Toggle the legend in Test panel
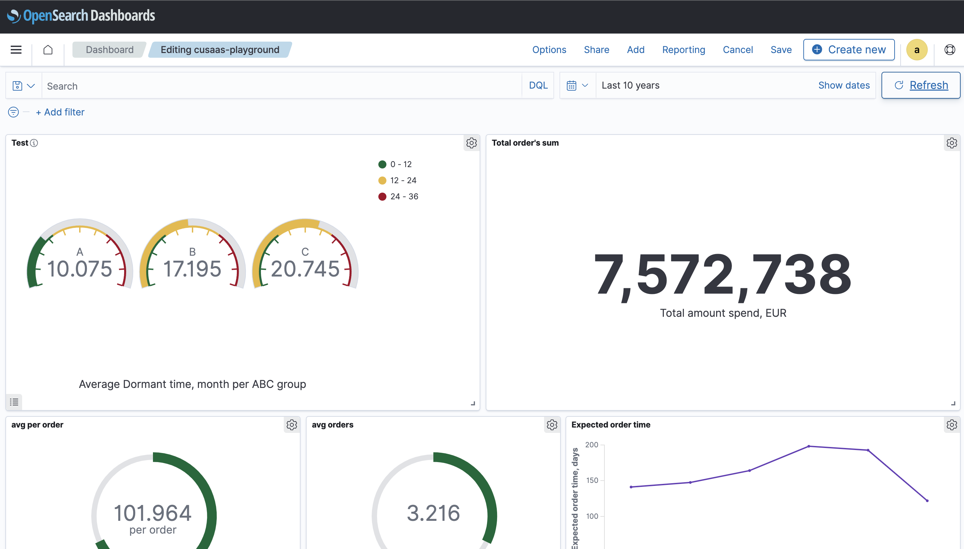 click(14, 402)
